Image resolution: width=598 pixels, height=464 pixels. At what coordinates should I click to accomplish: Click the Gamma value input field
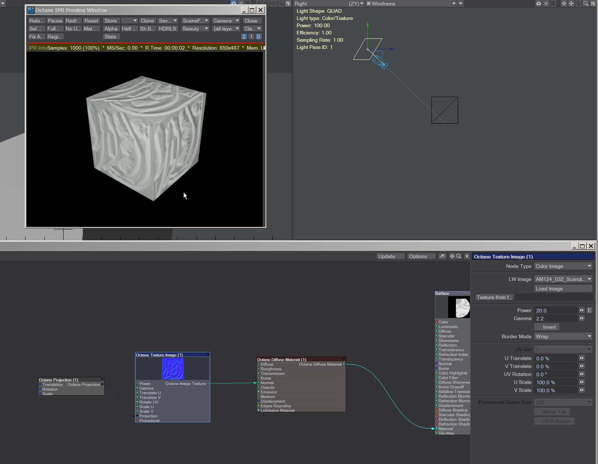[556, 319]
